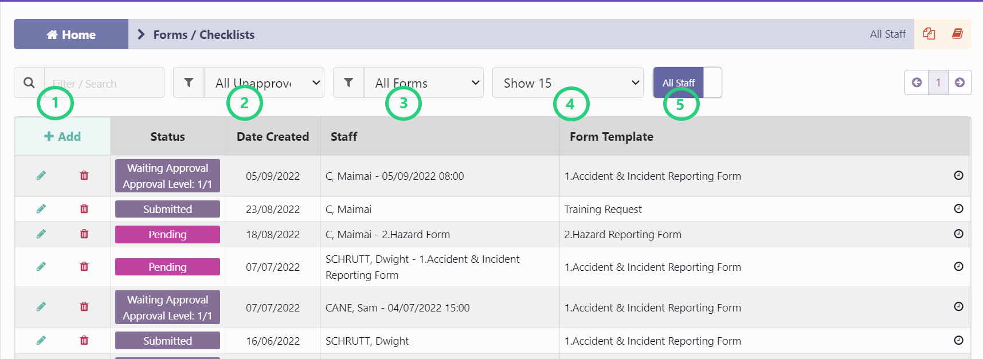Expand the All Forms dropdown
Viewport: 983px width, 359px height.
click(x=424, y=83)
